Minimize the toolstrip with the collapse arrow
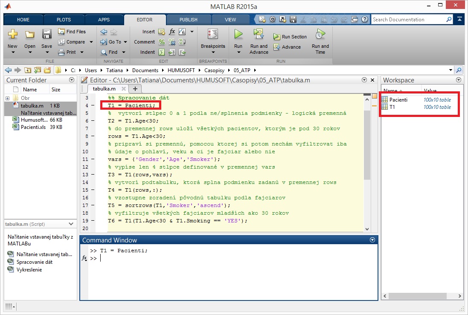 [459, 19]
